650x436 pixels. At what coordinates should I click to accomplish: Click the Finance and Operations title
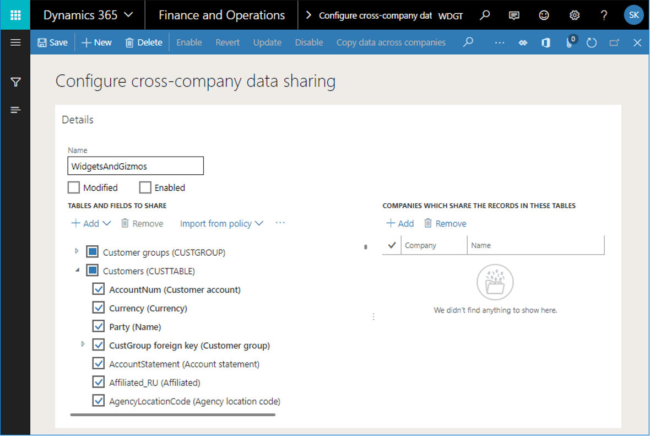(221, 15)
